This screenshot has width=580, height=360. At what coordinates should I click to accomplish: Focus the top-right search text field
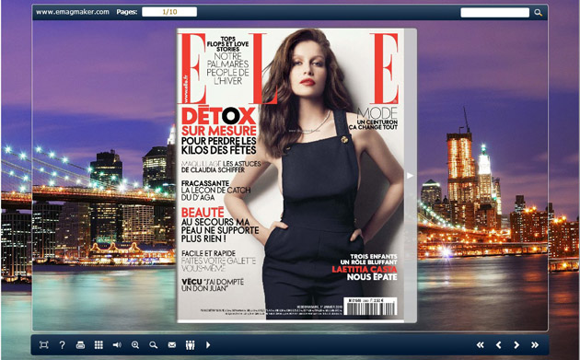[x=495, y=13]
